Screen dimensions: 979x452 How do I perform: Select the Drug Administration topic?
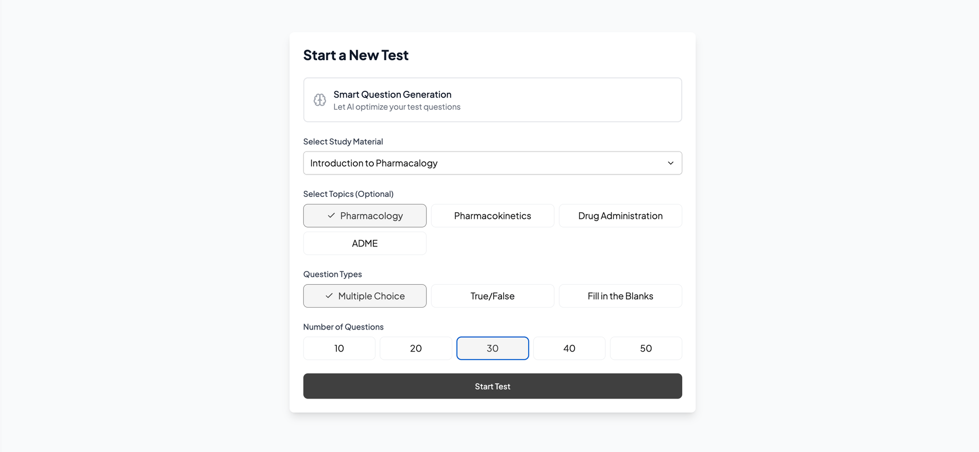pos(620,216)
